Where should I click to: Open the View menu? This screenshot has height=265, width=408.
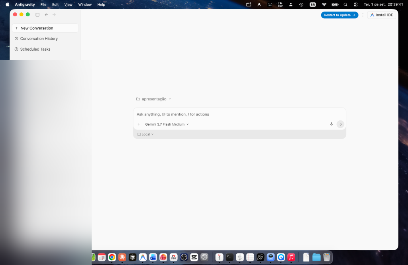click(69, 4)
